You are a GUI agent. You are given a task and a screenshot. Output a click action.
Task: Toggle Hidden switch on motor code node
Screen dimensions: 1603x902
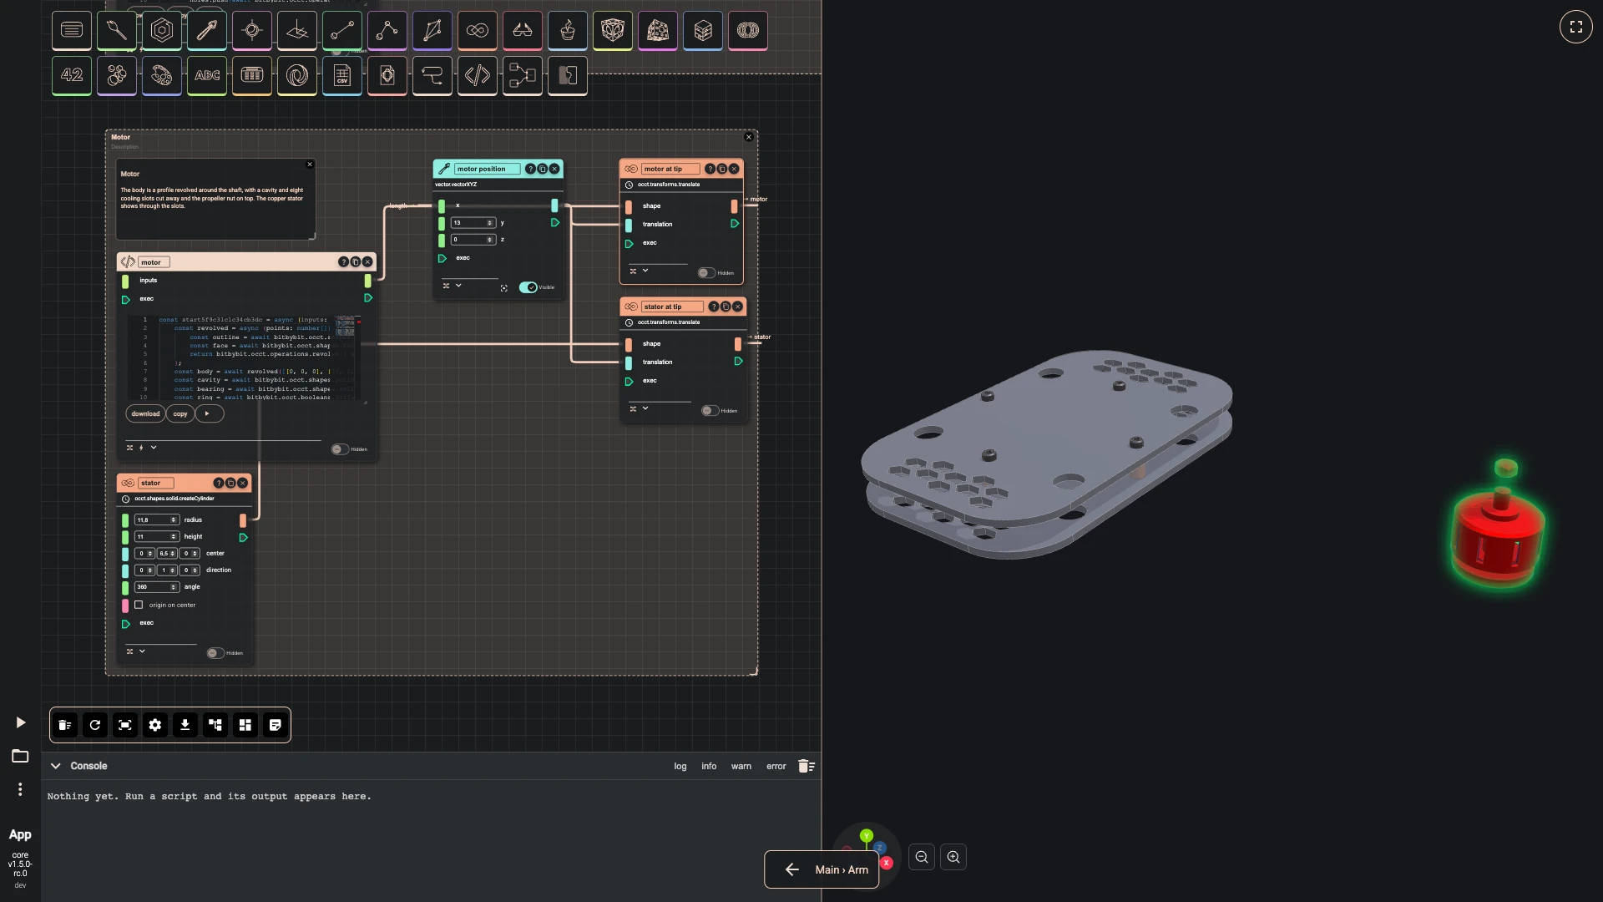coord(340,449)
